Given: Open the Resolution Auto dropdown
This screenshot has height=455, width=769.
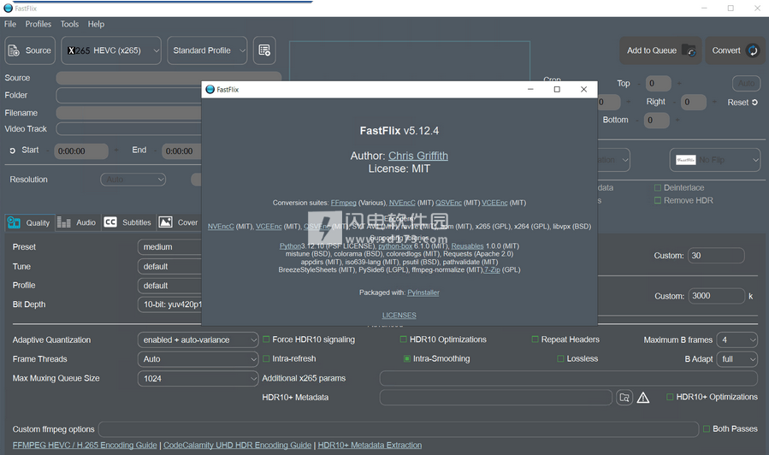Looking at the screenshot, I should tap(133, 180).
